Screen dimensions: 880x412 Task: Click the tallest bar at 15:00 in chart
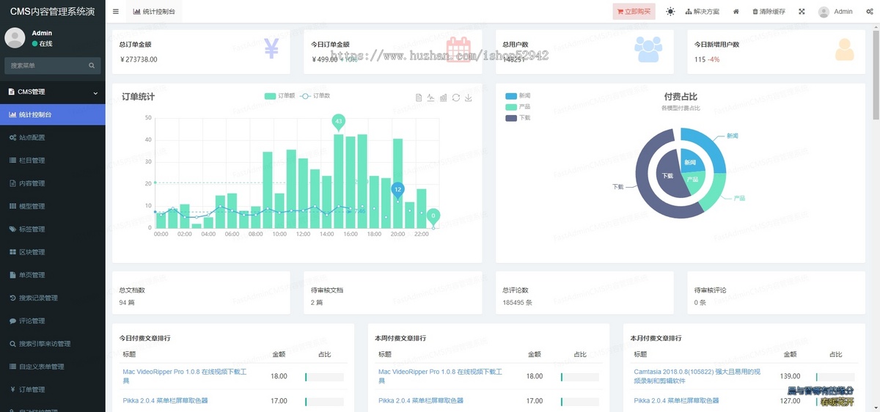pos(338,181)
